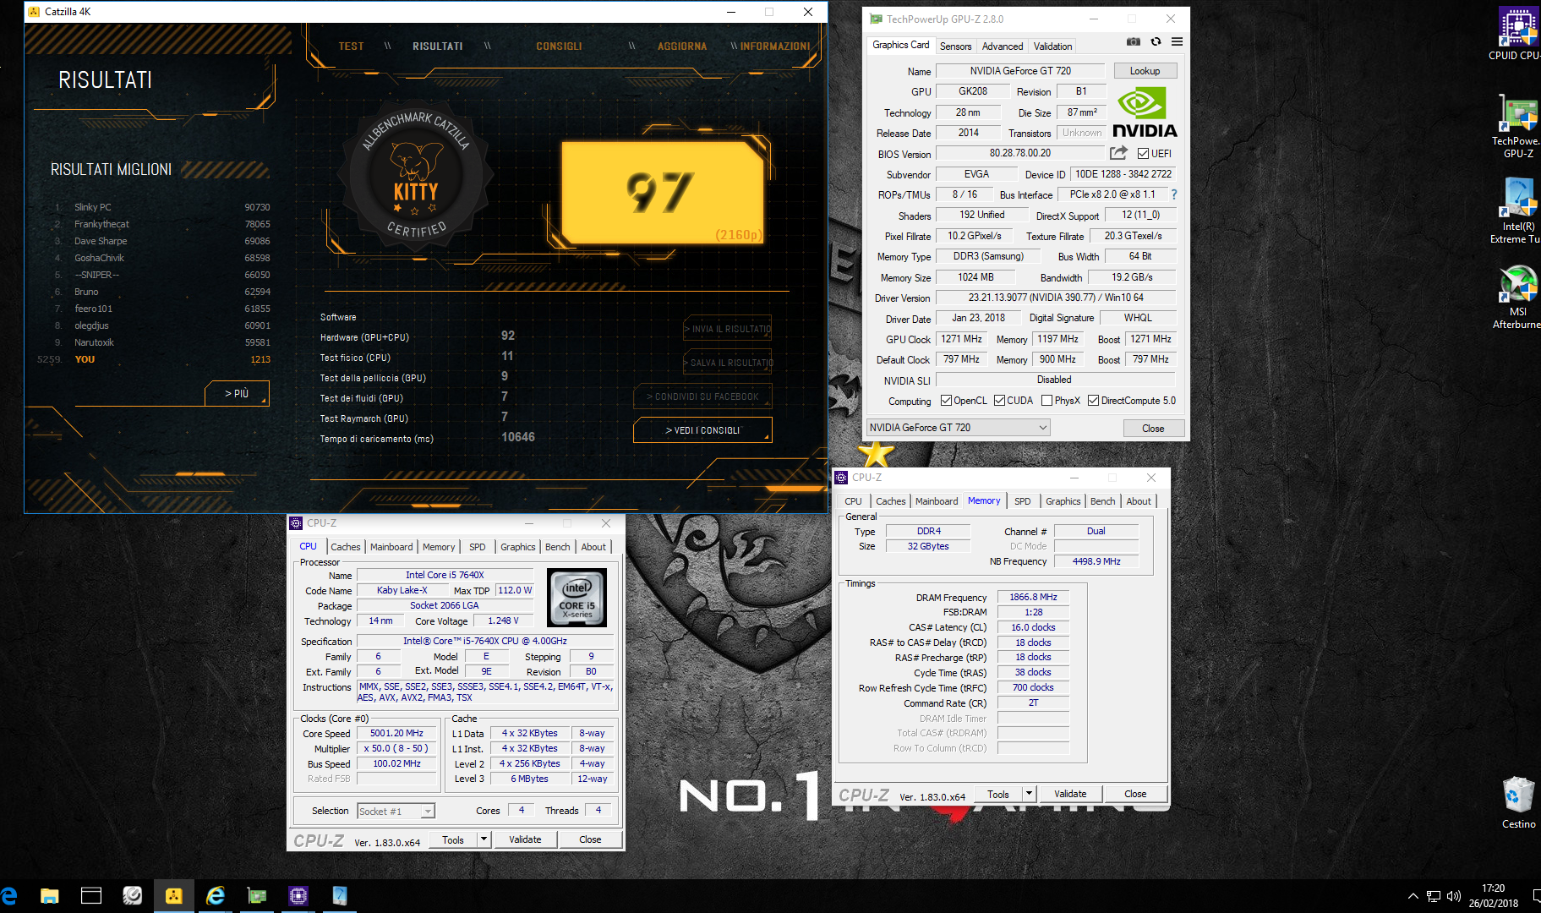1541x913 pixels.
Task: Click Close button in GPU-Z
Action: (1153, 429)
